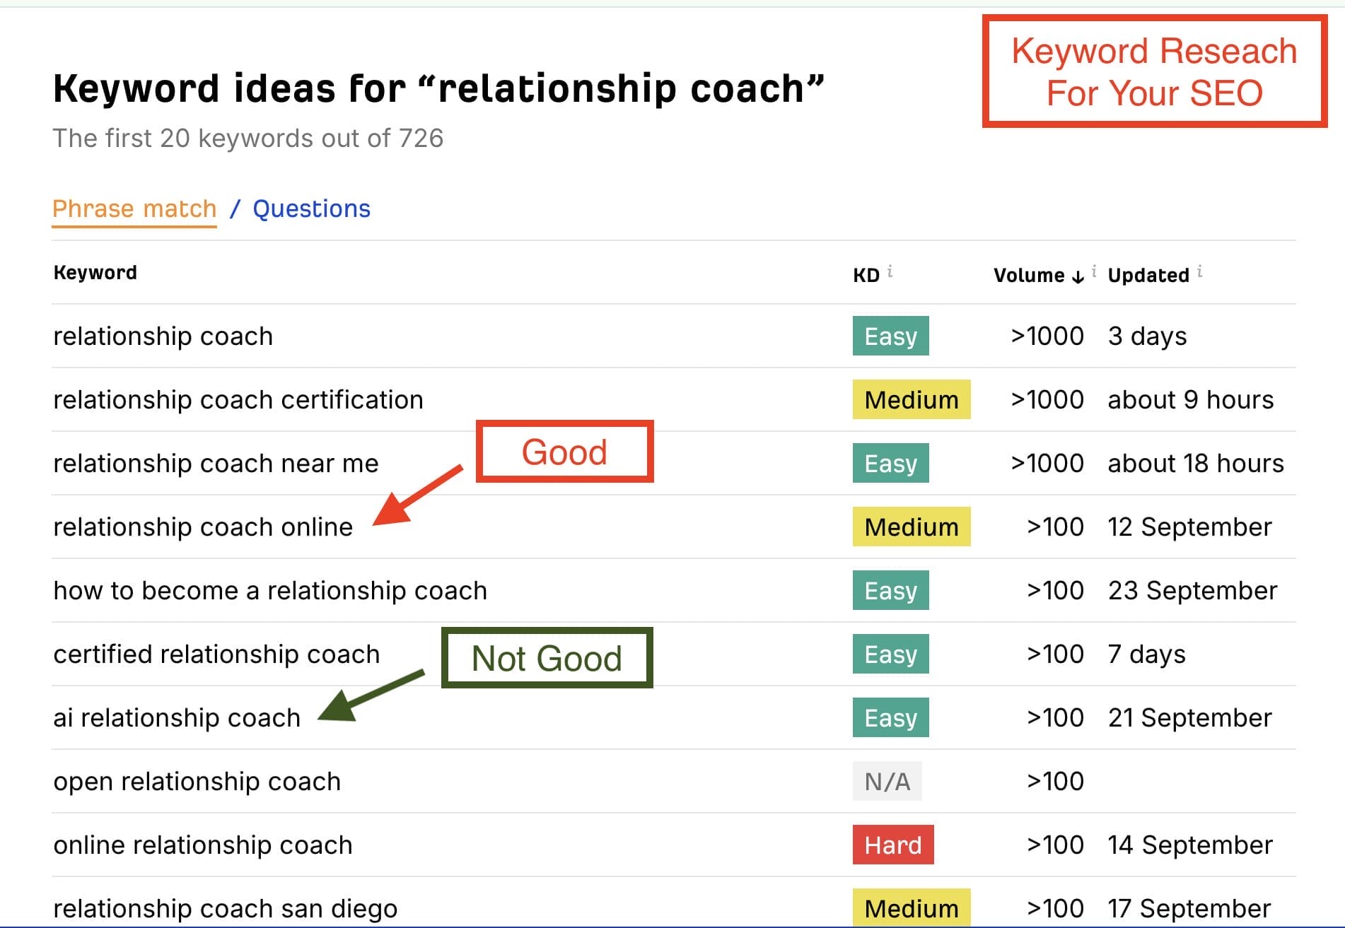The image size is (1345, 928).
Task: Click how to become a relationship coach
Action: [x=270, y=590]
